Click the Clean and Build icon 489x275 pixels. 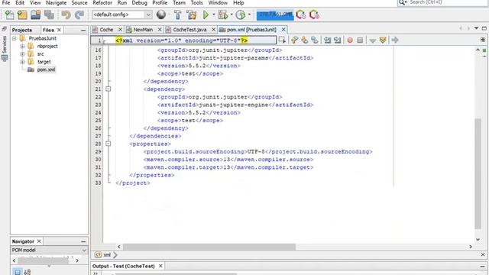pos(192,15)
